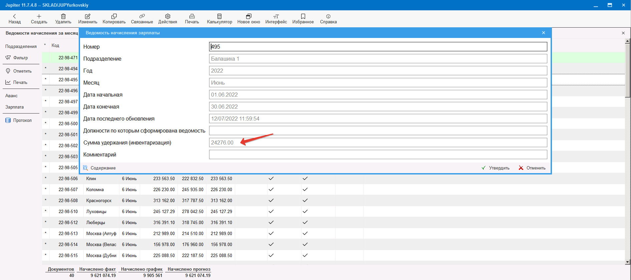The height and width of the screenshot is (280, 631).
Task: Click the vertical scrollbar thumb
Action: click(x=627, y=71)
